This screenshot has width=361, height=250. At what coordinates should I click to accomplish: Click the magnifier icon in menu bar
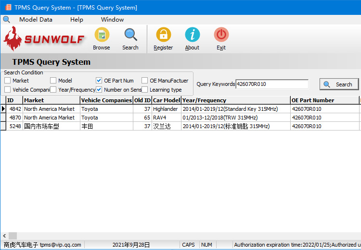[x=6, y=20]
